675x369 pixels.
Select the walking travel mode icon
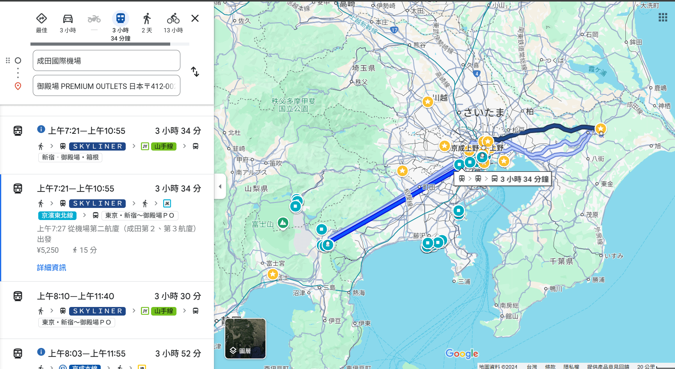point(147,19)
